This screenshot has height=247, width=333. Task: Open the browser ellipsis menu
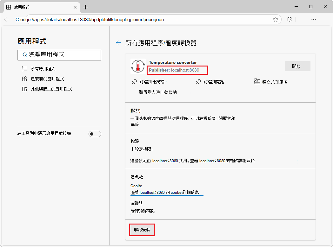coord(313,19)
